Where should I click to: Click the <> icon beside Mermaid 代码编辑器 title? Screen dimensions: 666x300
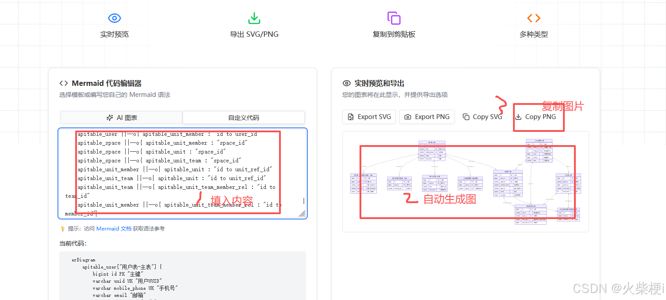(x=63, y=83)
